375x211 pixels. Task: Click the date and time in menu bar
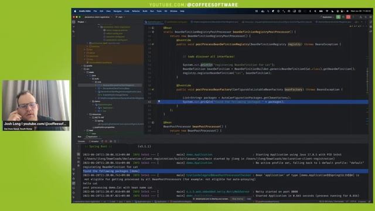pyautogui.click(x=361, y=11)
